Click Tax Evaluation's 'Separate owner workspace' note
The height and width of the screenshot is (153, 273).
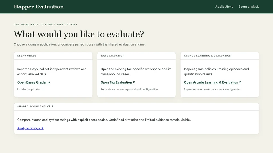click(x=129, y=90)
